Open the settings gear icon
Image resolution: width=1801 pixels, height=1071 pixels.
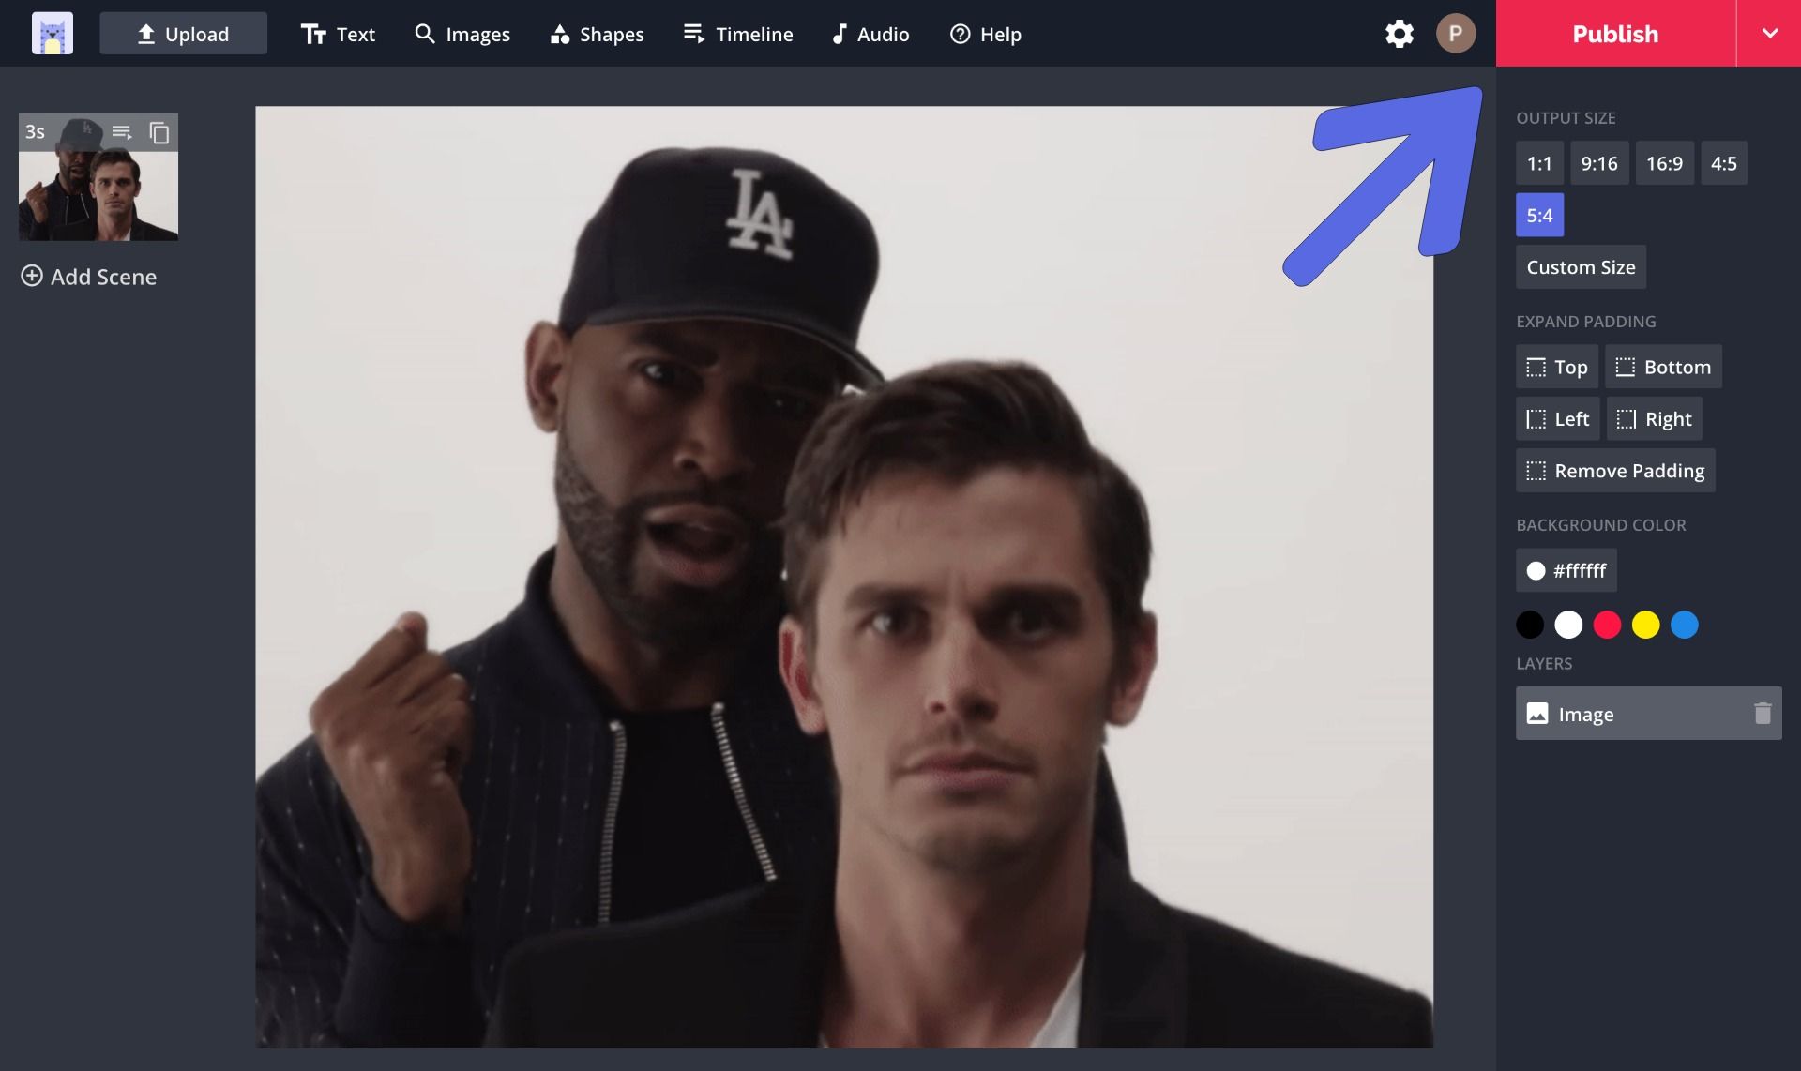point(1399,34)
